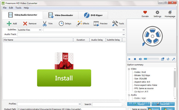Adjust the preview volume slider
Image resolution: width=179 pixels, height=110 pixels.
coord(151,59)
